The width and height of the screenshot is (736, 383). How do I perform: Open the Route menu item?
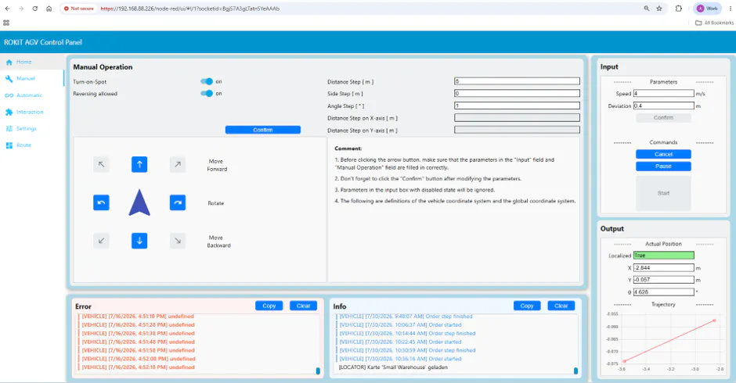(x=32, y=145)
